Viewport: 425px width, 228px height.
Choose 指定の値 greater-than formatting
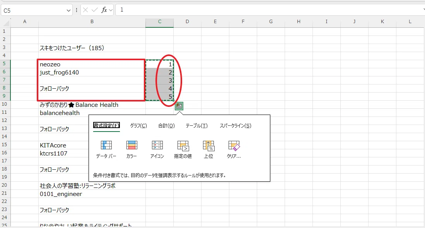(183, 149)
